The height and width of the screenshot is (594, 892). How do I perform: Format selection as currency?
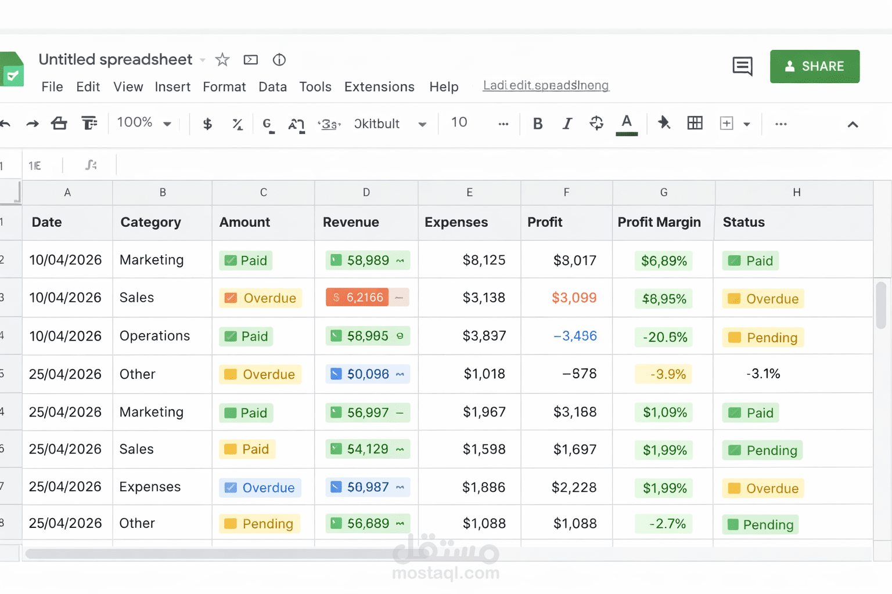pyautogui.click(x=207, y=124)
